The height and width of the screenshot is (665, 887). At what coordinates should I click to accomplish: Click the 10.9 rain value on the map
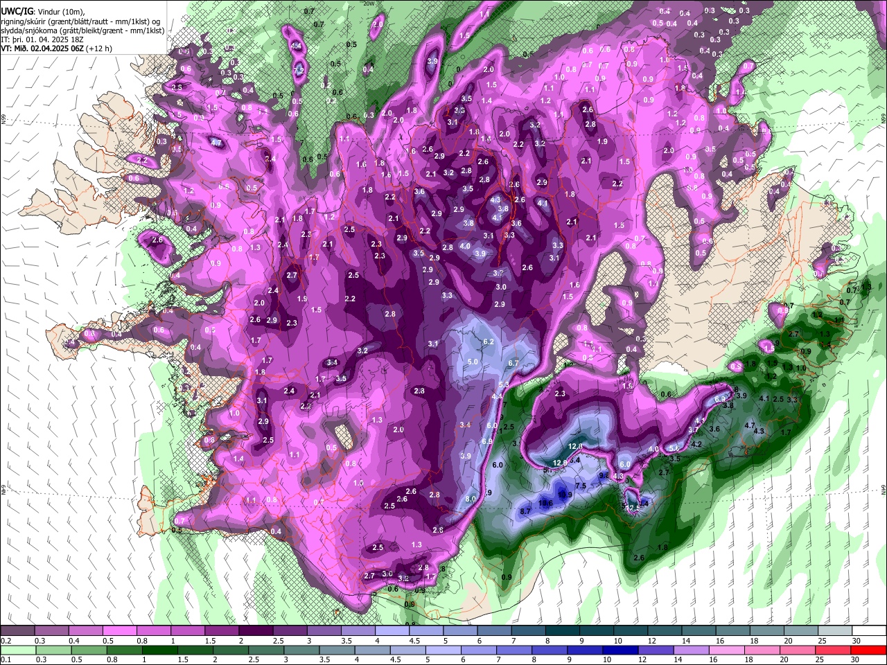click(x=565, y=495)
